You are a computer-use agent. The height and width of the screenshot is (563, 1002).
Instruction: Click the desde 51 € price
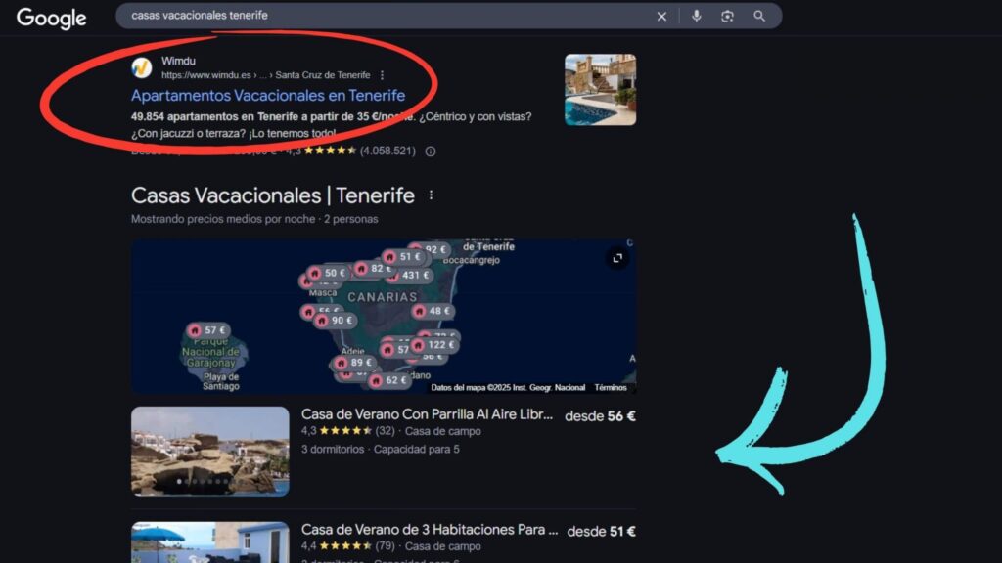pyautogui.click(x=602, y=531)
